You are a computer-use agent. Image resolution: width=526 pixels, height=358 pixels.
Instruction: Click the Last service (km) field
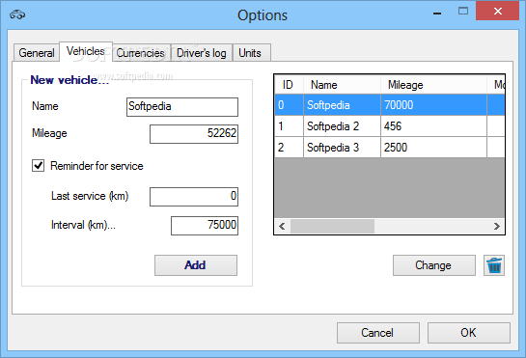coord(194,197)
